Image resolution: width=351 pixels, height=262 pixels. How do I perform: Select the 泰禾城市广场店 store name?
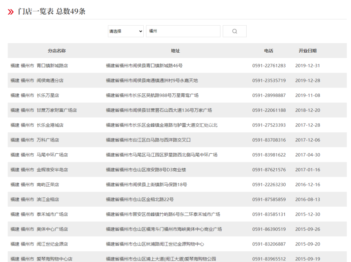(52, 215)
